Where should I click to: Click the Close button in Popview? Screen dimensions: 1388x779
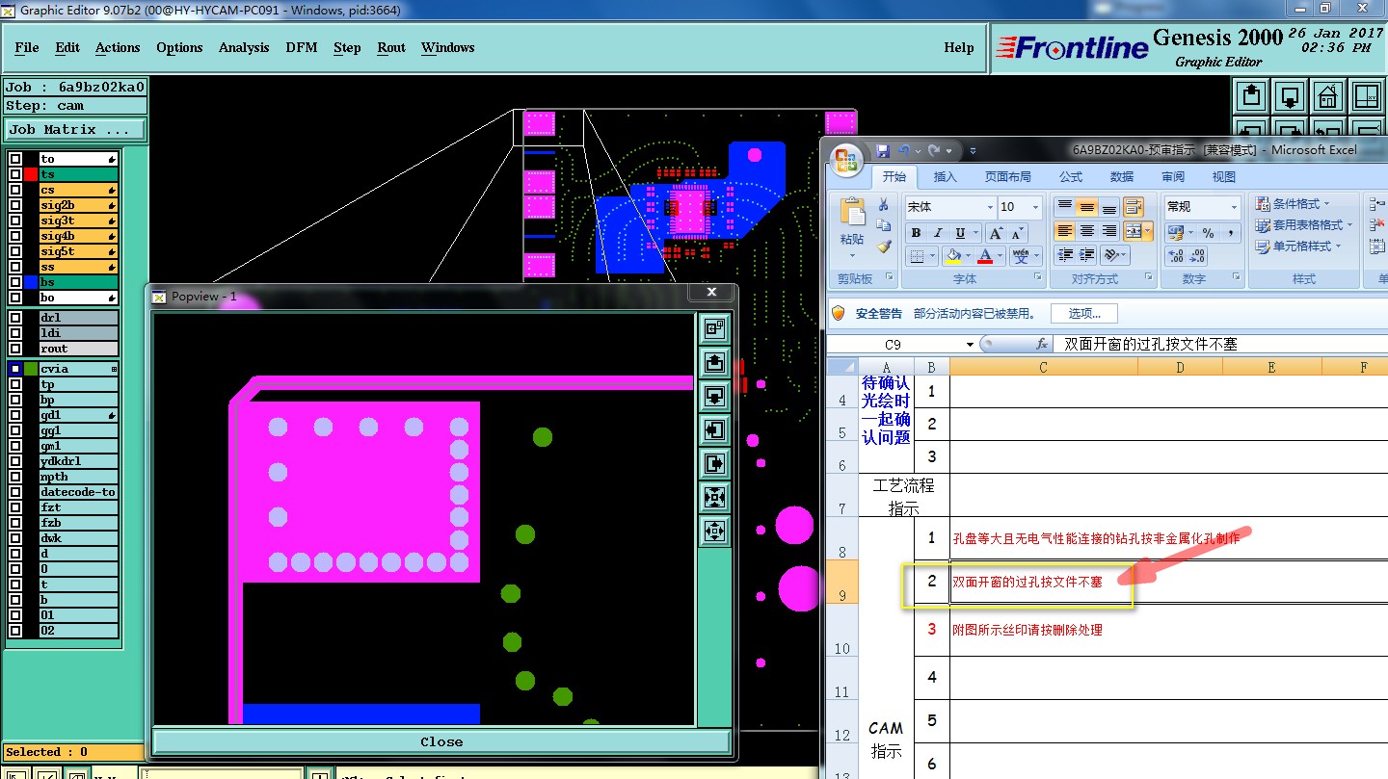pos(441,741)
